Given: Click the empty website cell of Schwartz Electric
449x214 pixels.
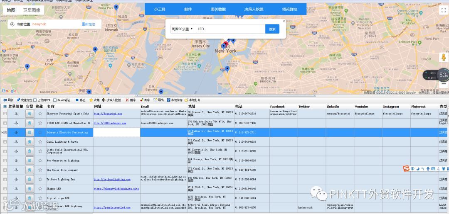Looking at the screenshot, I should pyautogui.click(x=116, y=133).
